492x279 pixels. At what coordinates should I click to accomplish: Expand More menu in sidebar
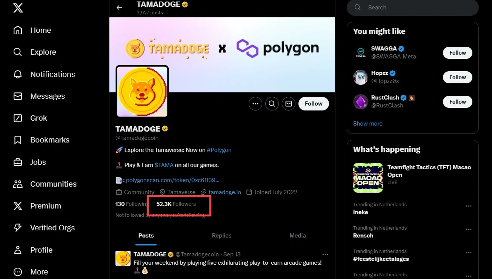31,272
